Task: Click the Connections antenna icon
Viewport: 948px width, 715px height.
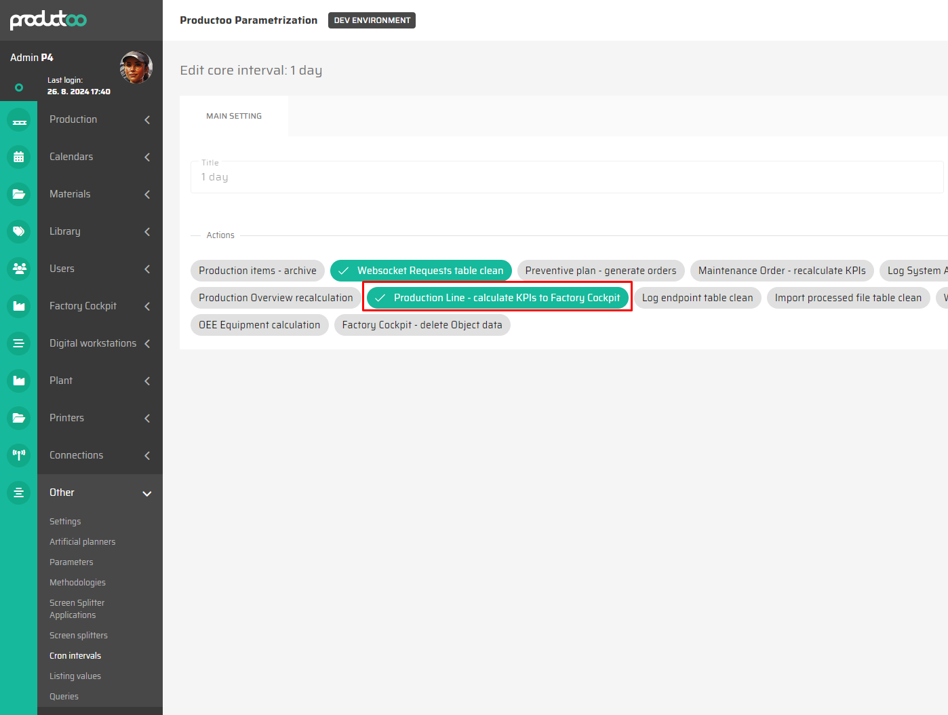Action: [x=19, y=456]
